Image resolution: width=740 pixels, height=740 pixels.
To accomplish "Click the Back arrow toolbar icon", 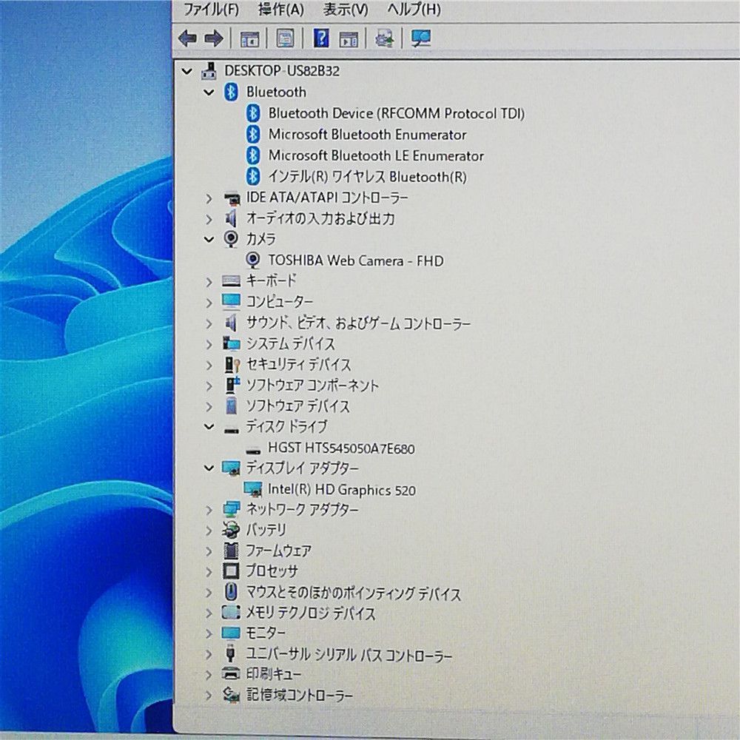I will (187, 38).
